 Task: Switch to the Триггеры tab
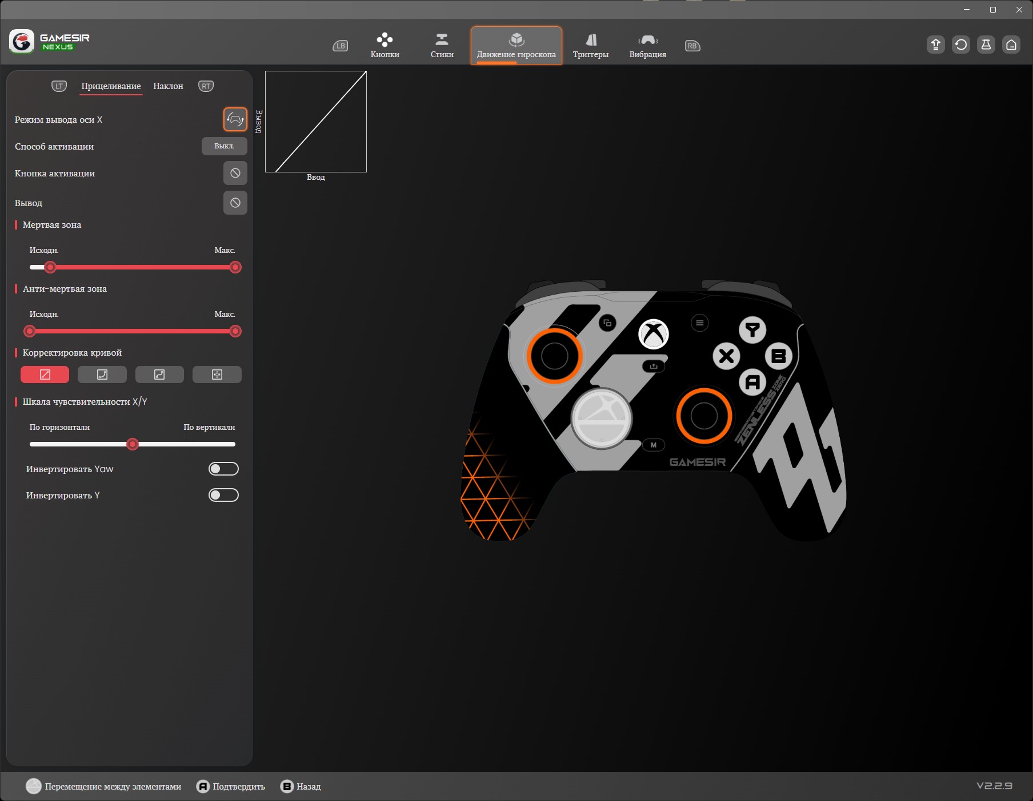point(591,45)
